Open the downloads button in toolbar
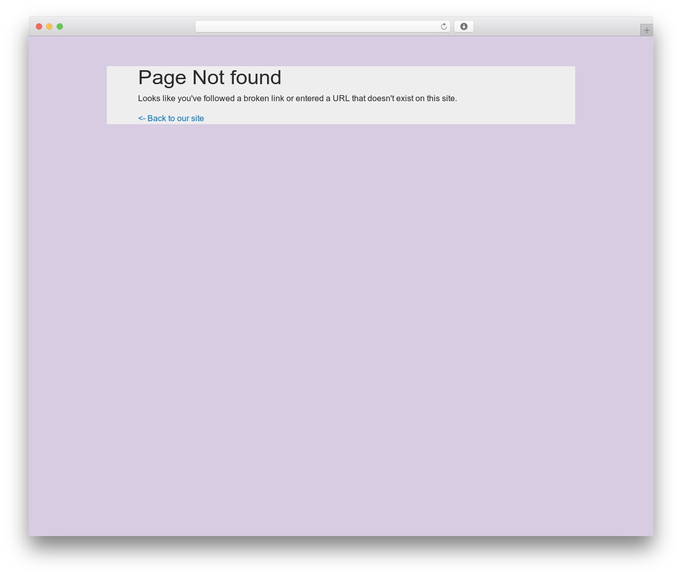 tap(464, 27)
